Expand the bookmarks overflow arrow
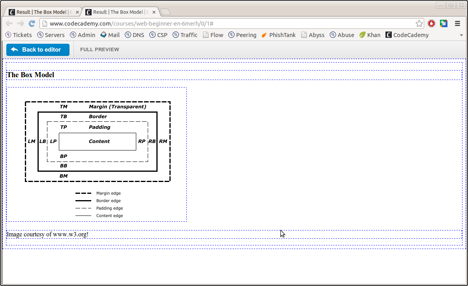Image resolution: width=468 pixels, height=286 pixels. [461, 35]
